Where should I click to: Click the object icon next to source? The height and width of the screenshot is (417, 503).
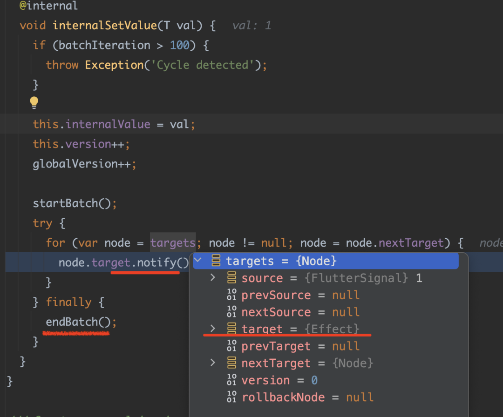[232, 278]
